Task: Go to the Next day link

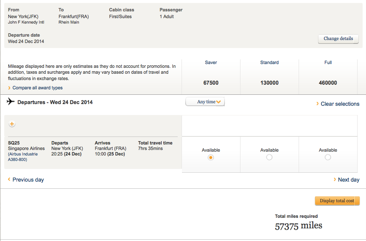Action: 349,179
